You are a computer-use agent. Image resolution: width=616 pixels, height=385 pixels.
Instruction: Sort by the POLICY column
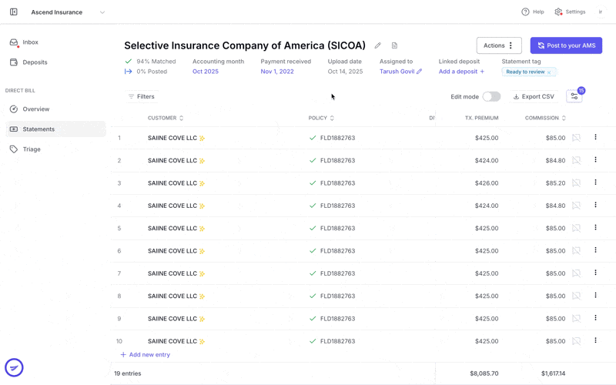tap(321, 118)
